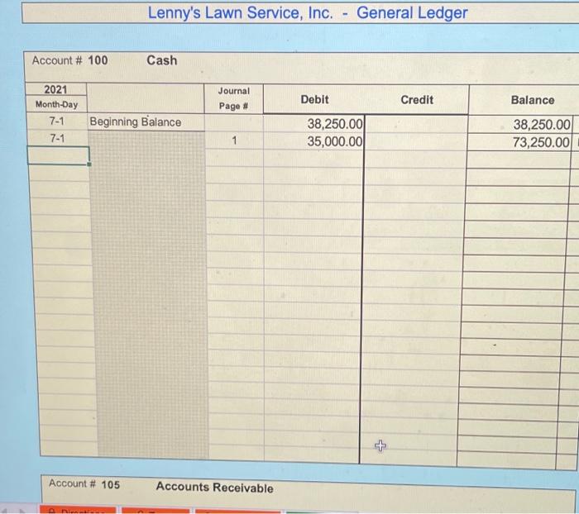Click the Journal Page # header
The width and height of the screenshot is (579, 514).
point(234,98)
